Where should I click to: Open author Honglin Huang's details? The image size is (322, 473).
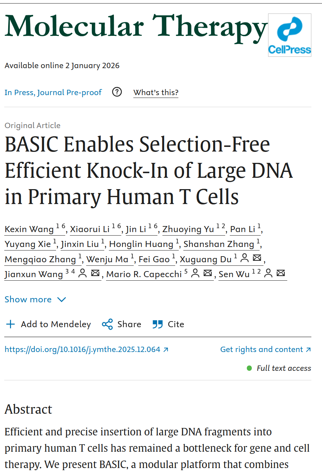(x=141, y=244)
